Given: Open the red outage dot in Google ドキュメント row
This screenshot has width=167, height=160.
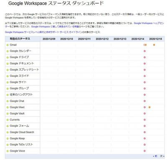Looking at the screenshot, I should [144, 64].
